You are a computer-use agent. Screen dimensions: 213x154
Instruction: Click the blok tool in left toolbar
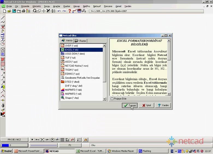coord(3,35)
